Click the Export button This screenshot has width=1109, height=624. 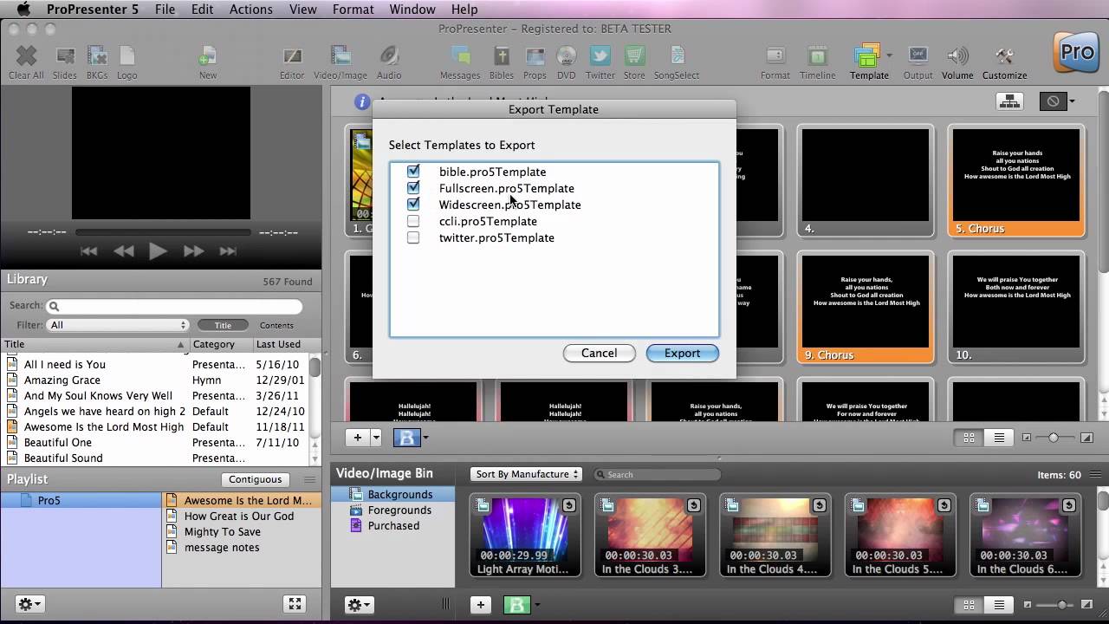pyautogui.click(x=682, y=353)
